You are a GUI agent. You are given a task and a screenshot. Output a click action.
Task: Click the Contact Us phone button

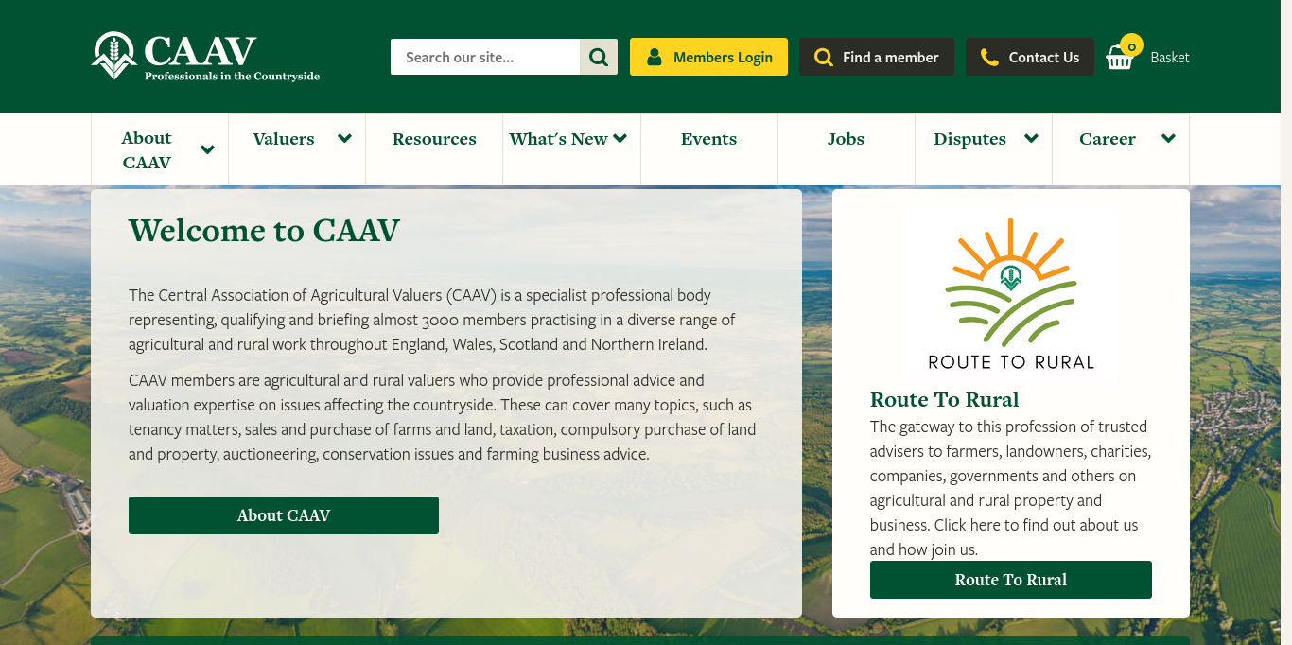1029,57
